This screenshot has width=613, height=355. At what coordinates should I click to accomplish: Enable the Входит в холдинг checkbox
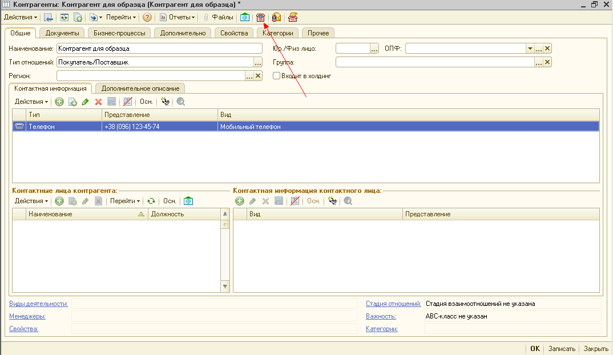tap(276, 75)
